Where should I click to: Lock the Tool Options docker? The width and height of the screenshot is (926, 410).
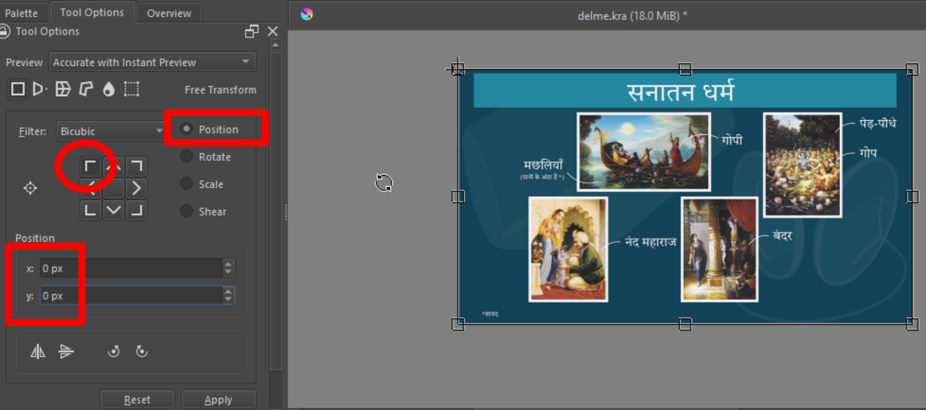click(x=4, y=31)
